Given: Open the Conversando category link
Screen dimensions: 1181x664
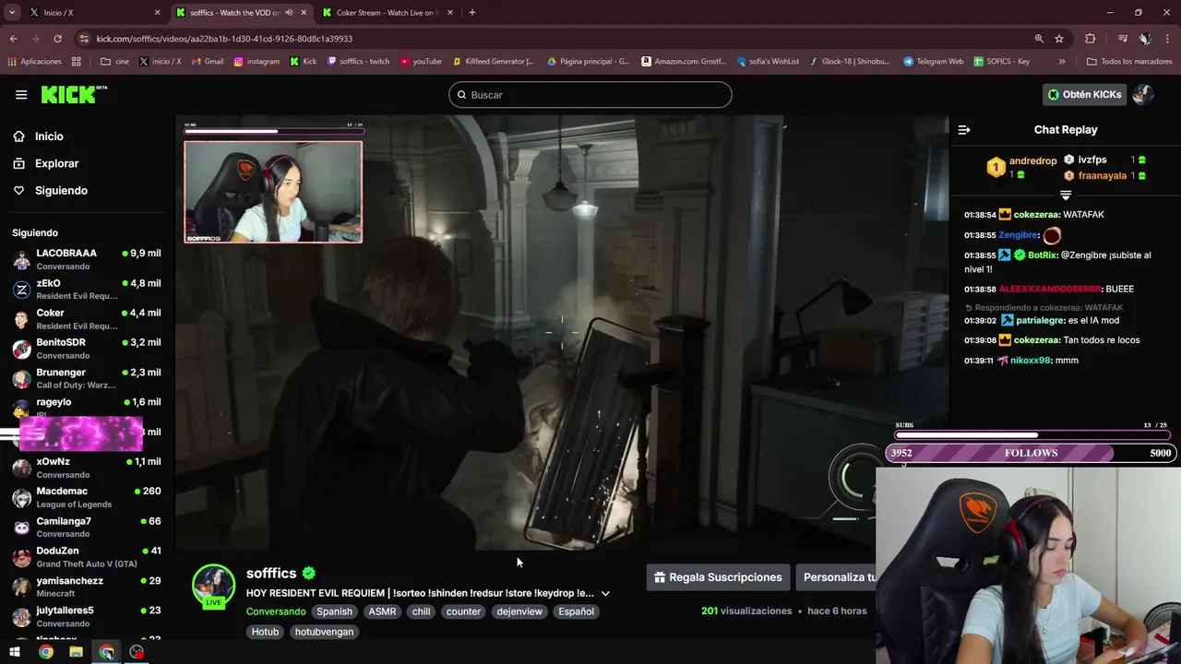Looking at the screenshot, I should [276, 611].
